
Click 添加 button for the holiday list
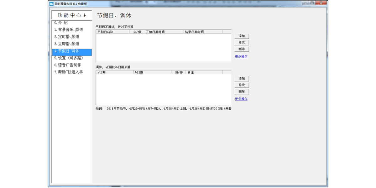click(x=241, y=36)
